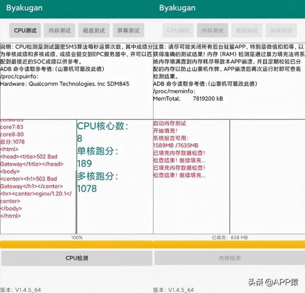This screenshot has height=293, width=305.
Task: Click the /proc/cpuinfo: line
Action: [x=19, y=76]
